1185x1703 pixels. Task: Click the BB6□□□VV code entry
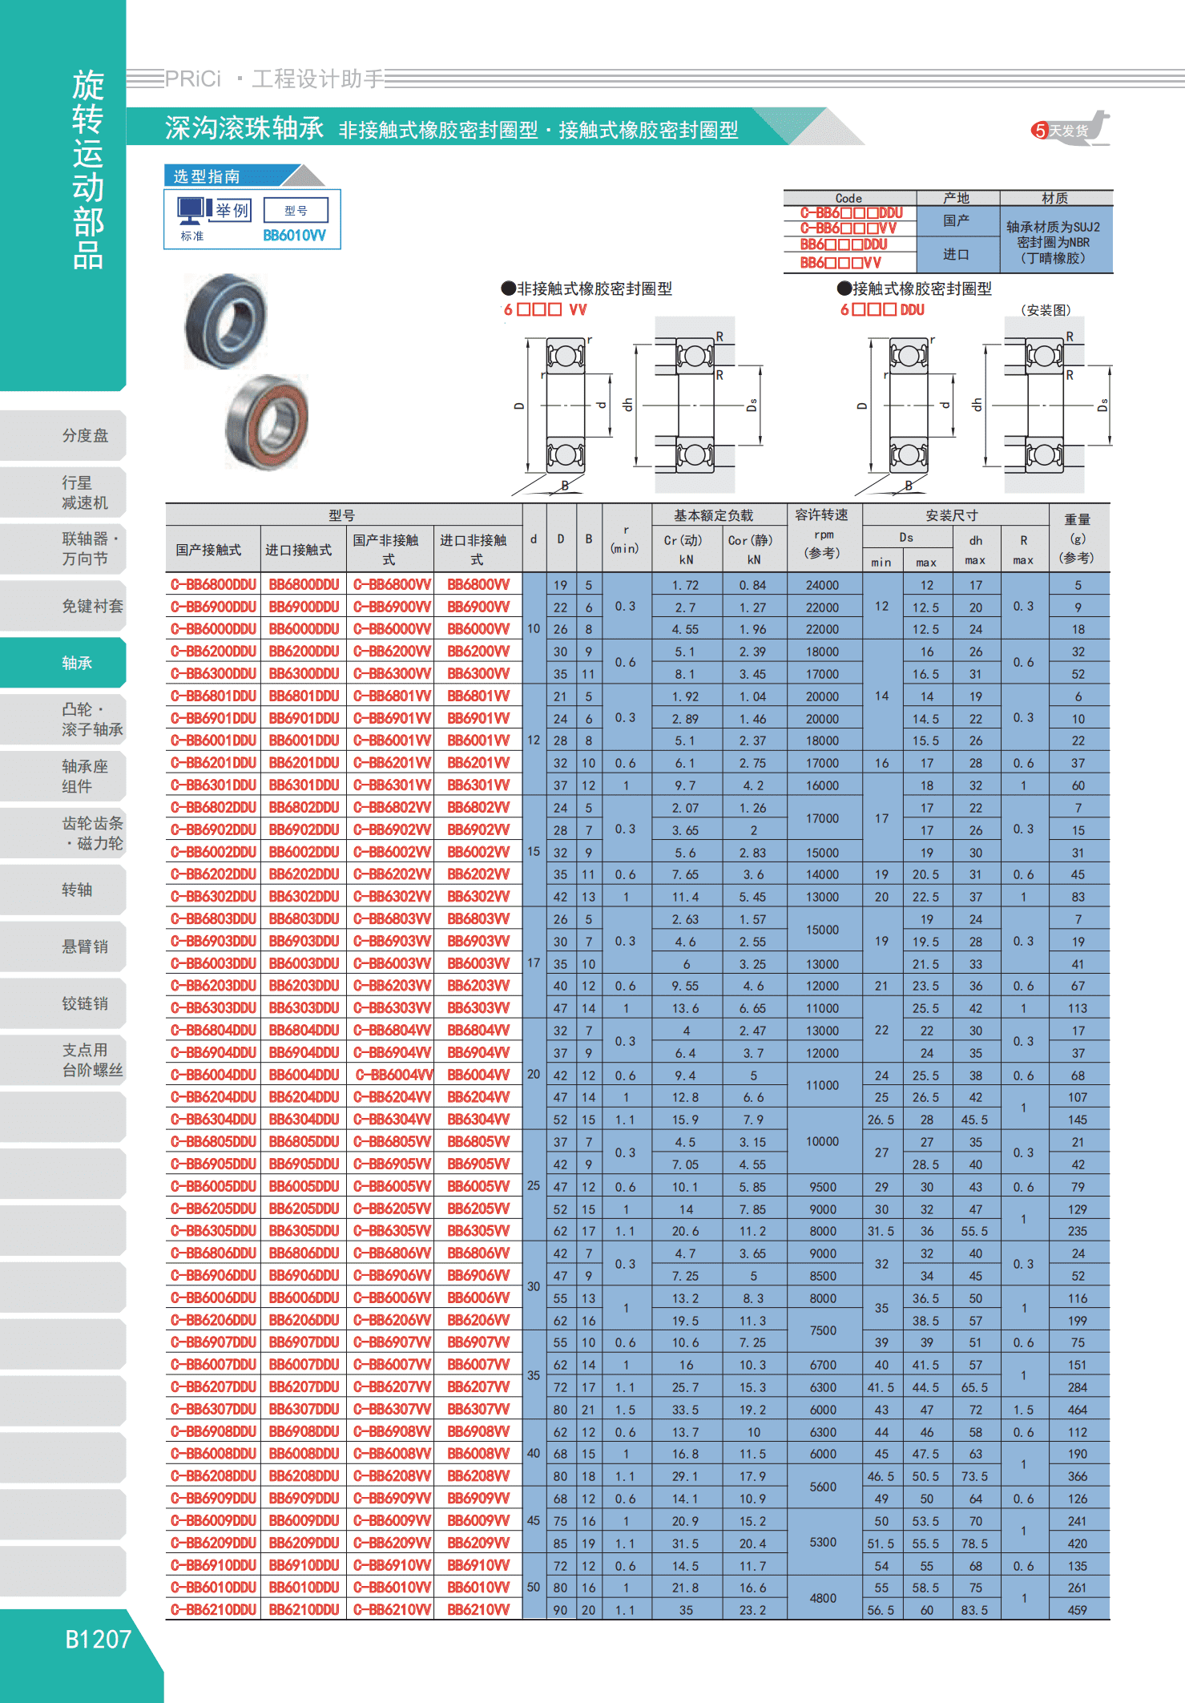click(x=840, y=262)
